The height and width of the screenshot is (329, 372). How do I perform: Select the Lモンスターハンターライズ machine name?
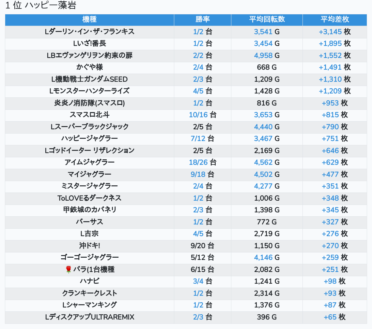coord(89,91)
